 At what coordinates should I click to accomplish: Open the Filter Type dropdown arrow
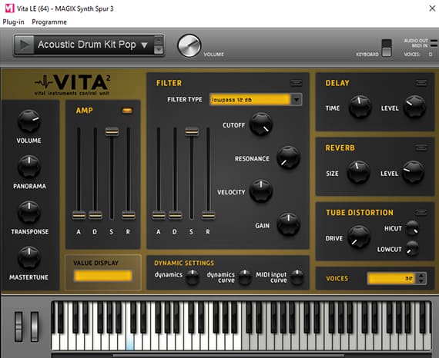[x=297, y=99]
